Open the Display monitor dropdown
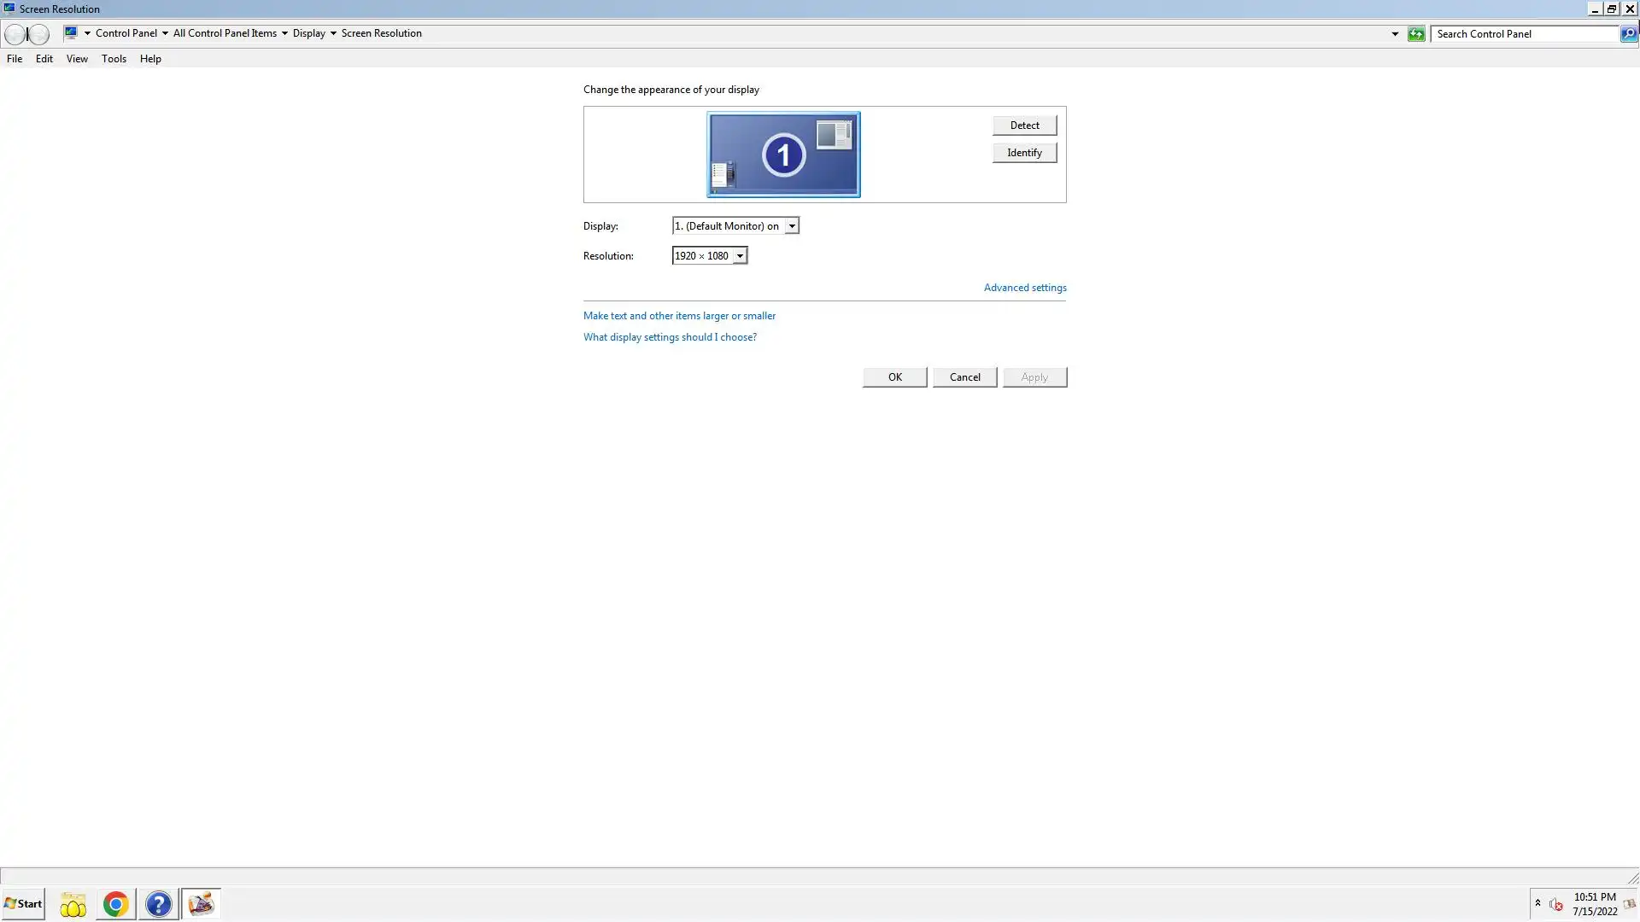1640x922 pixels. point(792,226)
